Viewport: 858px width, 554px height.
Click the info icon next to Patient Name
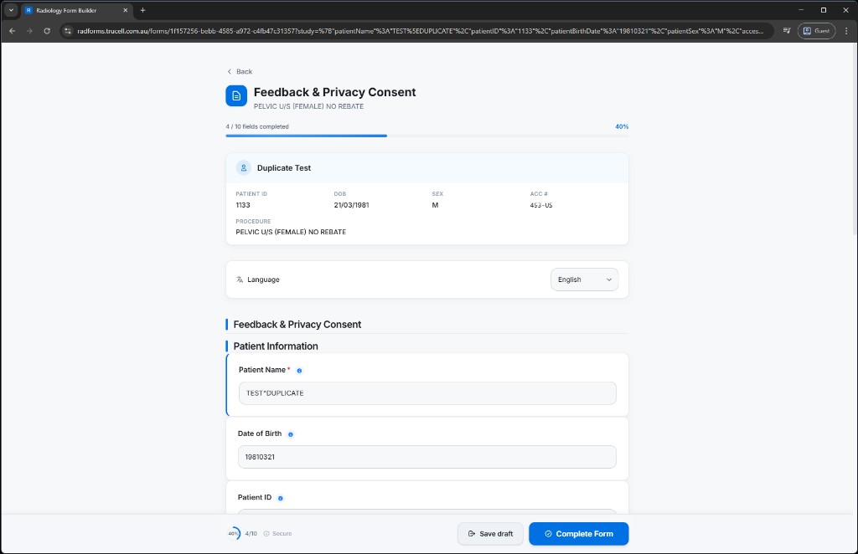point(299,371)
